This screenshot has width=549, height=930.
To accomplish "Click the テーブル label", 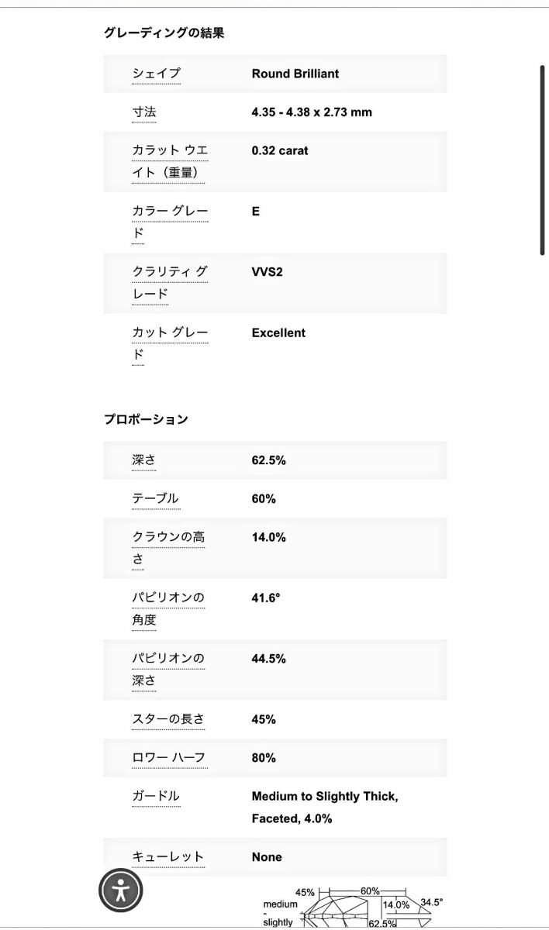I will point(155,499).
